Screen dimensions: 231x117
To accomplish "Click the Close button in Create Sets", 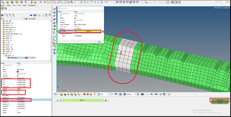I will 99,42.
